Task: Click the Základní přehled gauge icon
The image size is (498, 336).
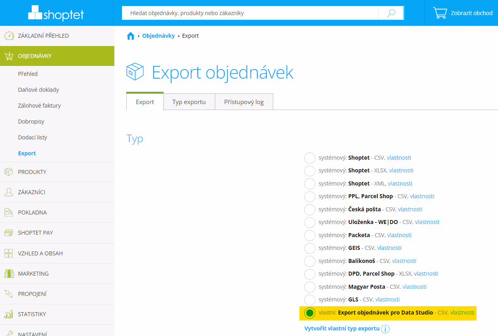Action: click(9, 36)
